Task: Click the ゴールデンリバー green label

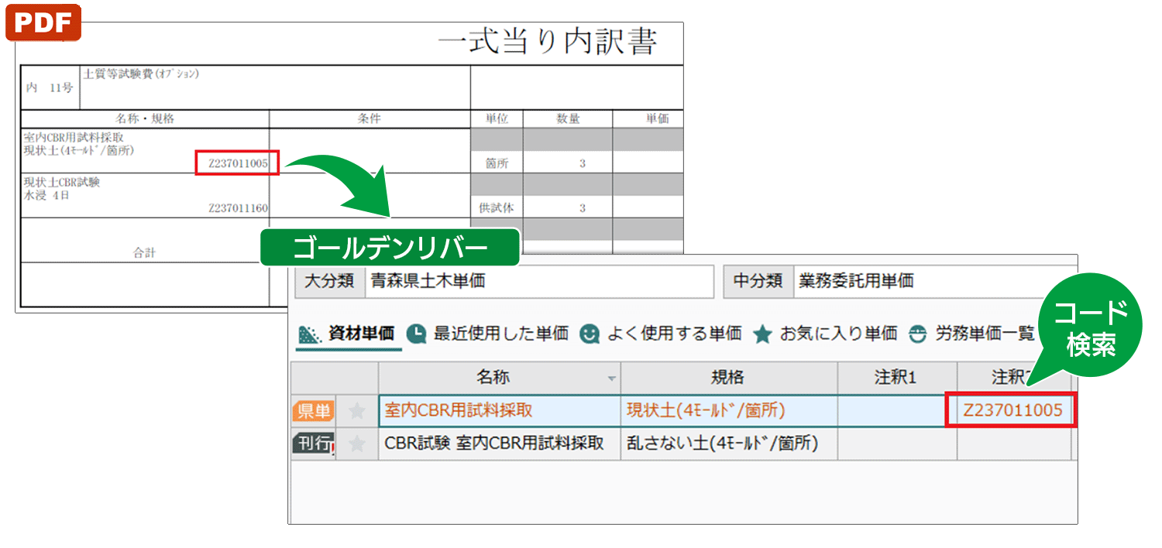Action: pyautogui.click(x=390, y=247)
